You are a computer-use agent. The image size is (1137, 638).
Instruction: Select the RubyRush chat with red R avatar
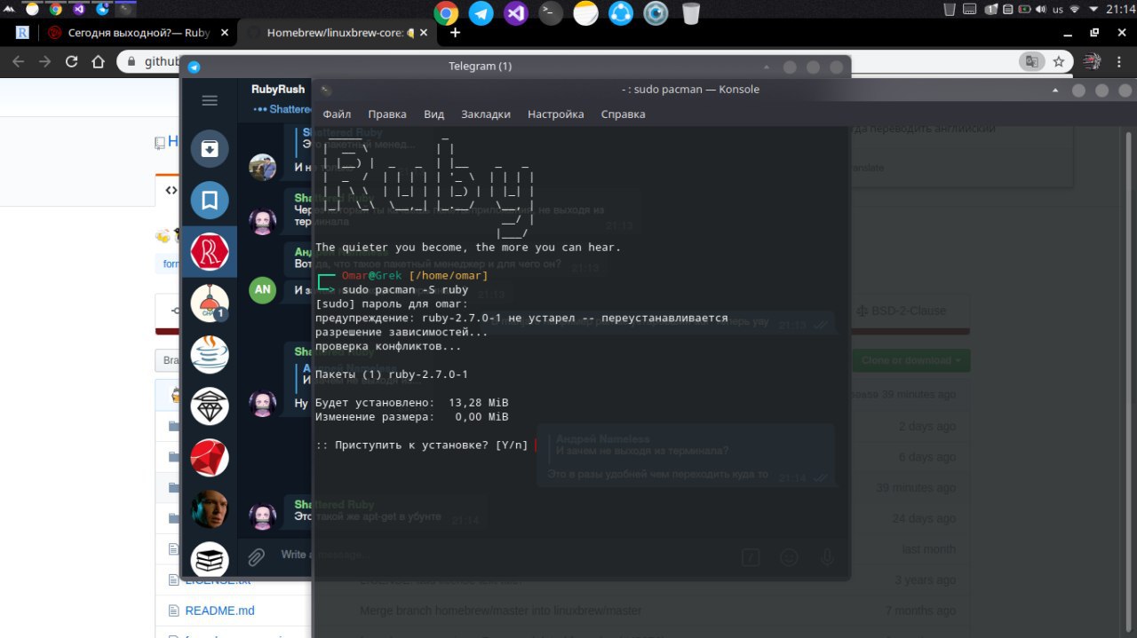[x=210, y=252]
